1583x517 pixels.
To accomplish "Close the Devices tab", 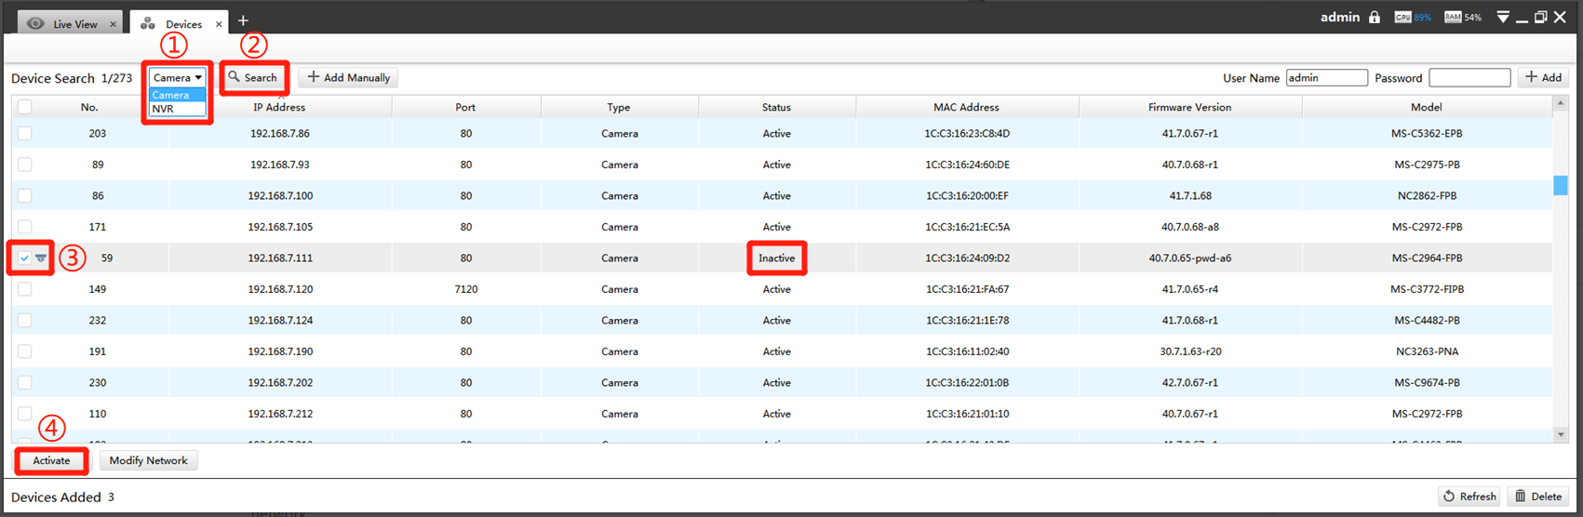I will (219, 24).
